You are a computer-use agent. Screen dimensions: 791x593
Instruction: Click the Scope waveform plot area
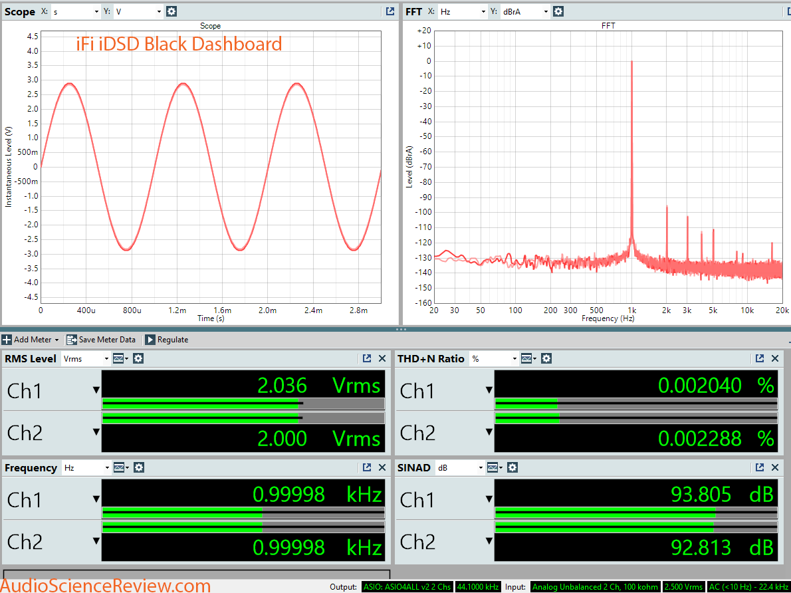[211, 167]
